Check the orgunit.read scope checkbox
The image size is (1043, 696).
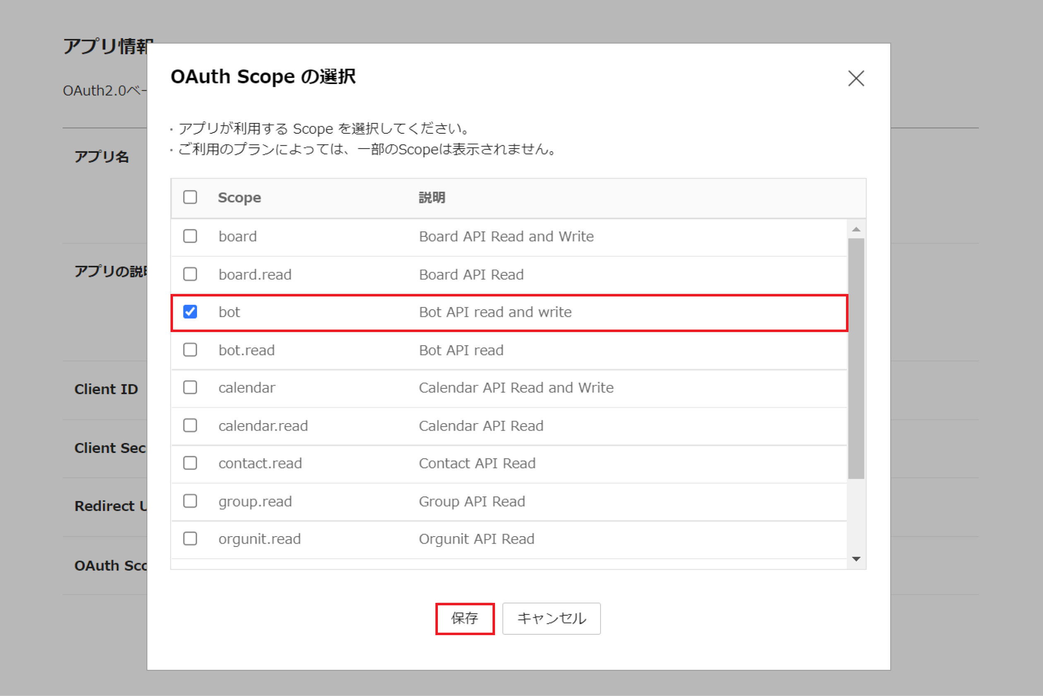pyautogui.click(x=190, y=539)
